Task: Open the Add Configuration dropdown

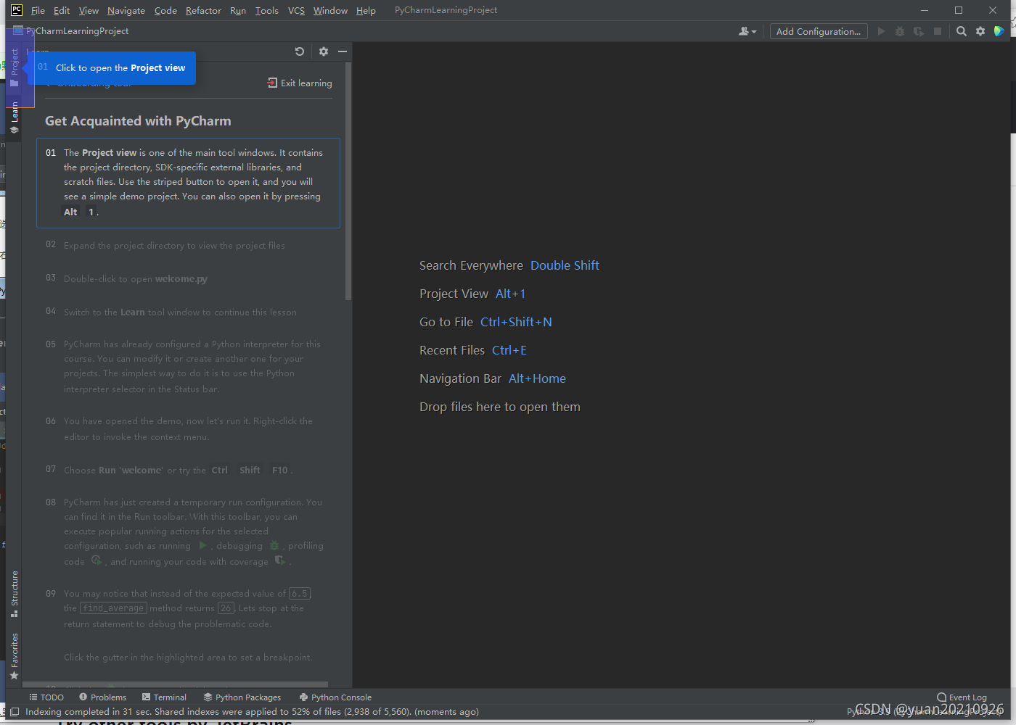Action: [x=818, y=31]
